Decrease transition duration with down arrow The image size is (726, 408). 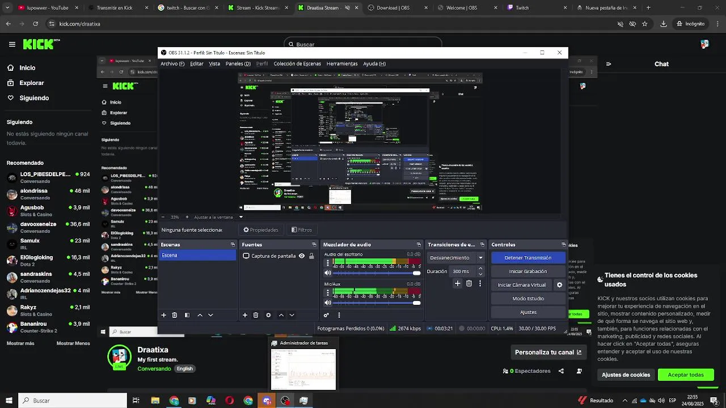(481, 274)
